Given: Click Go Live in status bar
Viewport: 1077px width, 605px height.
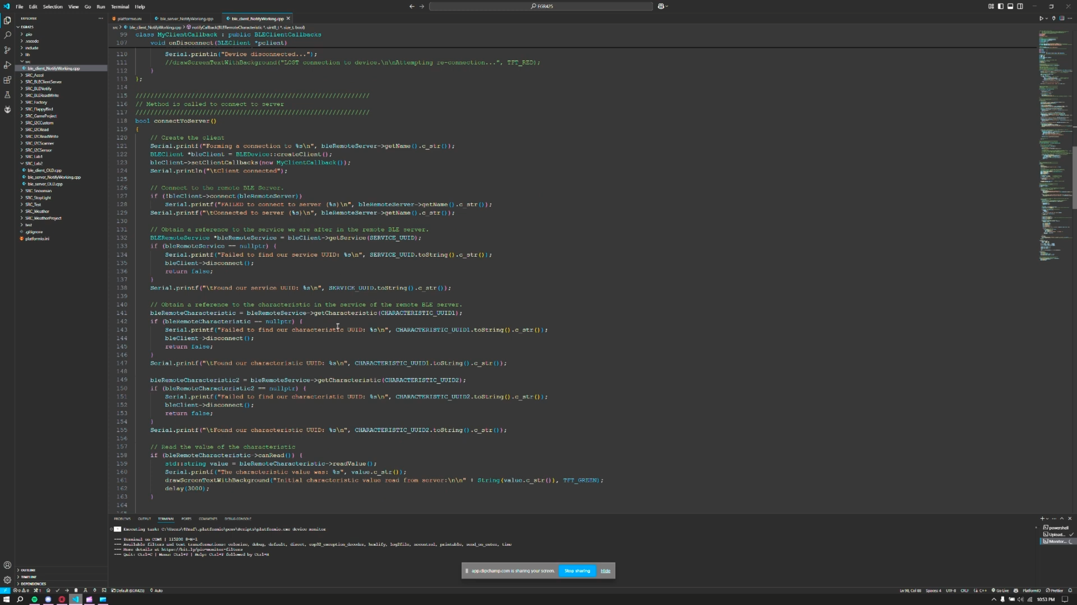Looking at the screenshot, I should click(1000, 590).
